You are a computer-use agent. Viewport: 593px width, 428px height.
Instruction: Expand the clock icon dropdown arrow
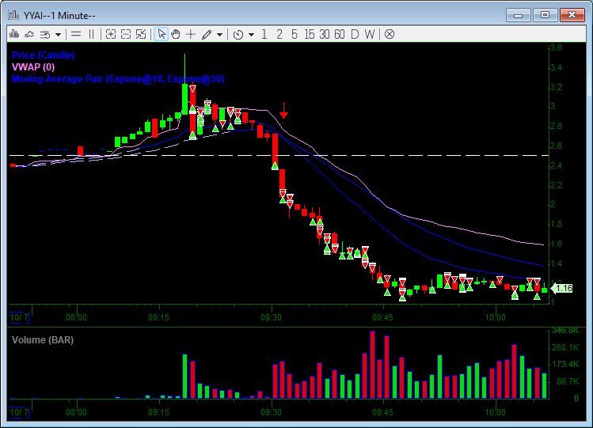point(252,35)
